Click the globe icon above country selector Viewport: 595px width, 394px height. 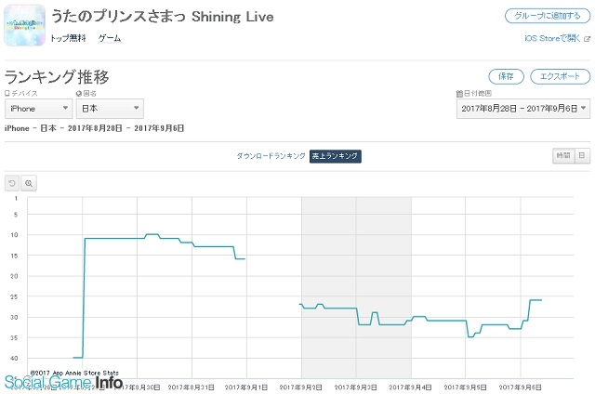pyautogui.click(x=79, y=93)
